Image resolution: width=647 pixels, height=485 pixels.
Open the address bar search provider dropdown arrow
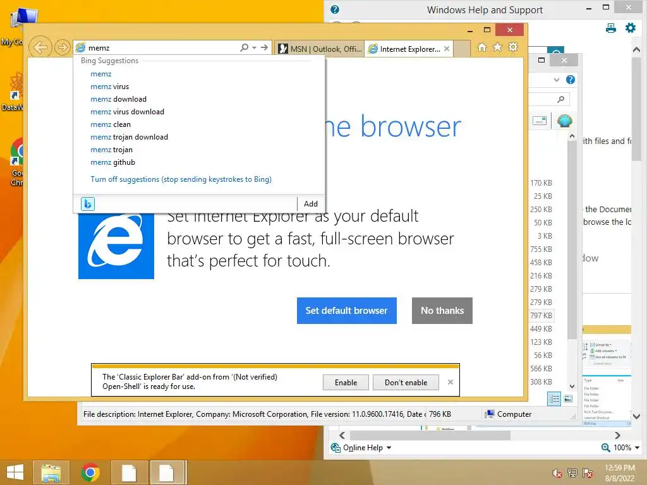click(x=254, y=47)
